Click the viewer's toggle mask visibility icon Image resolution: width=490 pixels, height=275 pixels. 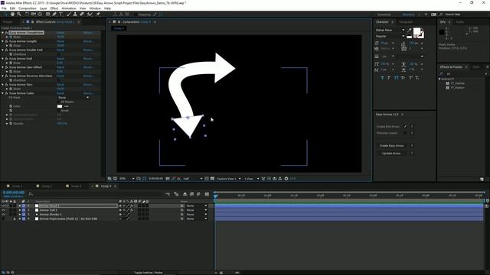pos(144,179)
